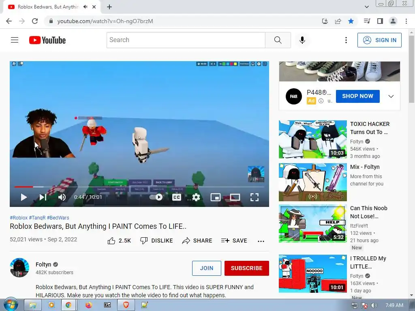Click the search magnifier button
Screen dimensions: 415x311
coord(278,40)
